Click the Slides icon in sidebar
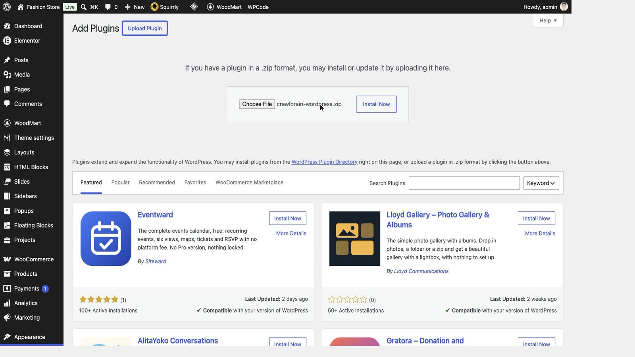Viewport: 635px width, 357px height. click(7, 182)
